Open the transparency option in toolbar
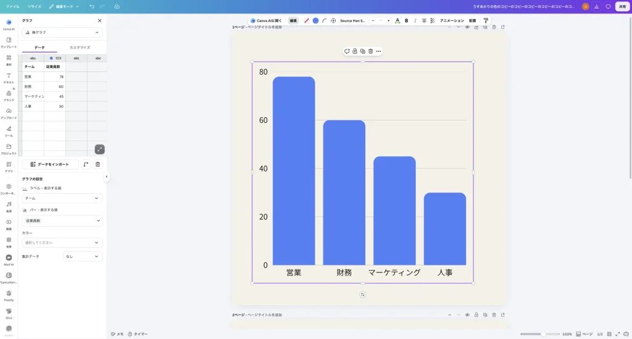Screen dimensions: 632x339 433,20
